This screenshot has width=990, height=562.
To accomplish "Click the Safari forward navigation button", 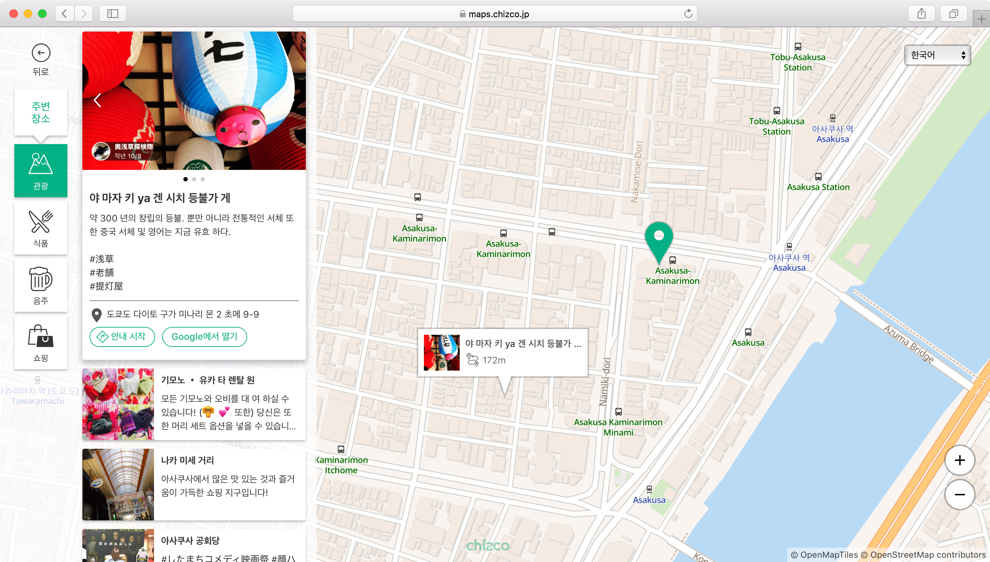I will [84, 14].
